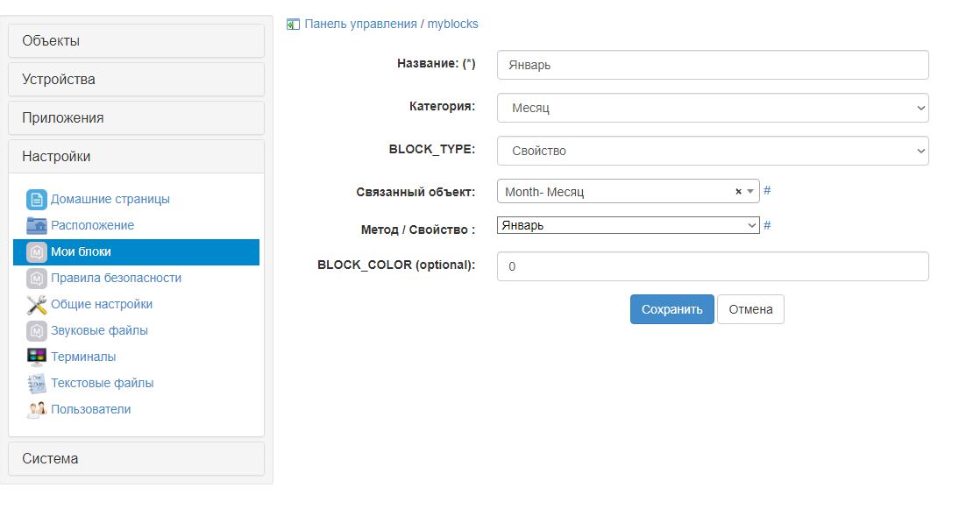Viewport: 959px width, 516px height.
Task: Open the Категория dropdown
Action: point(713,108)
